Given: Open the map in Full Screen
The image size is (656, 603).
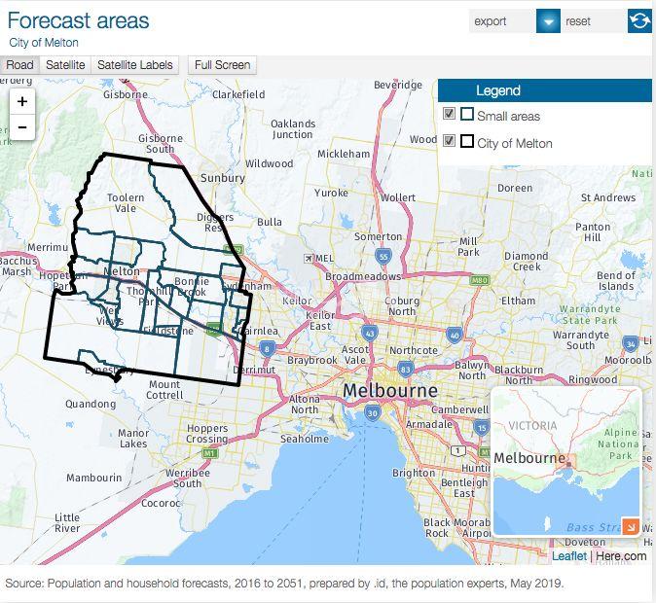Looking at the screenshot, I should (x=222, y=65).
